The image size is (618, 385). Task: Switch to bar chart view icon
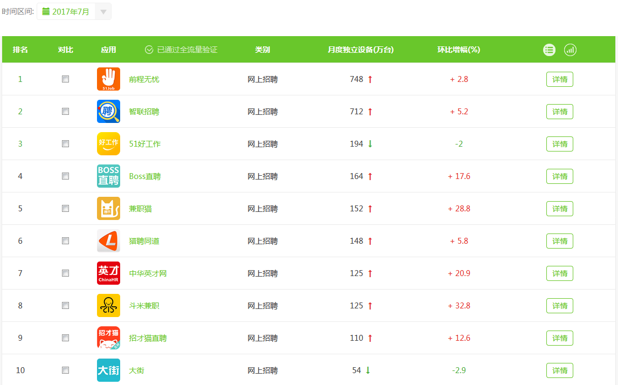click(570, 50)
